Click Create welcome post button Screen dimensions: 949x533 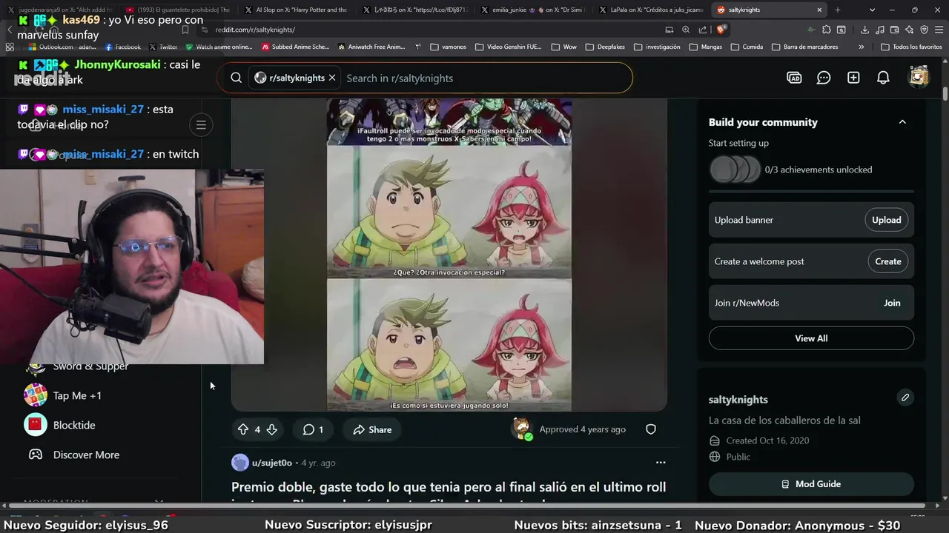[887, 261]
